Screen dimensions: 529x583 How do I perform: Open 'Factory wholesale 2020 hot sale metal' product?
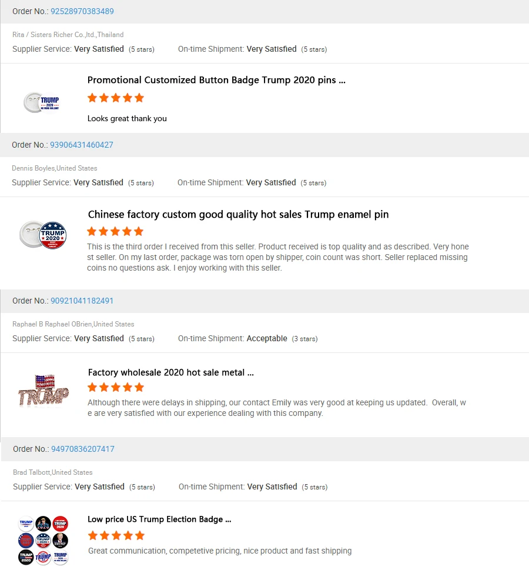[x=170, y=372]
